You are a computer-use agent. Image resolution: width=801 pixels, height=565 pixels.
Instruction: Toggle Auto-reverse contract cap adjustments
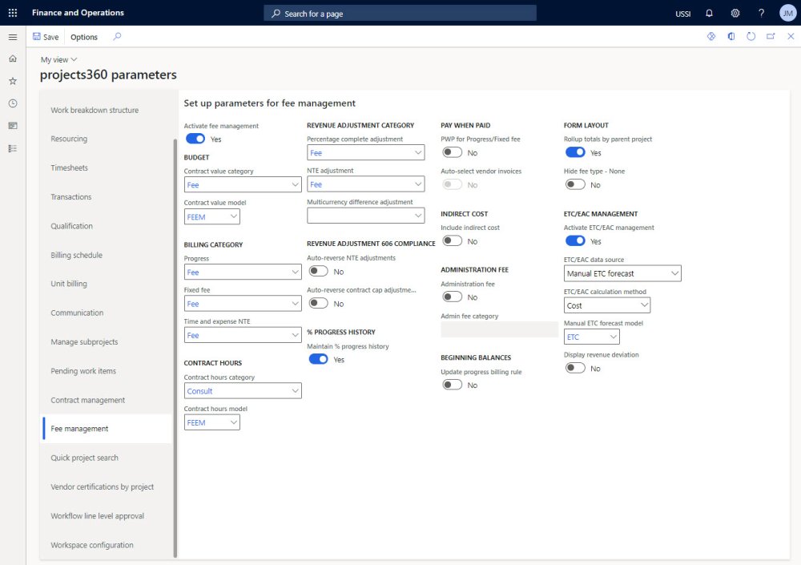point(318,303)
